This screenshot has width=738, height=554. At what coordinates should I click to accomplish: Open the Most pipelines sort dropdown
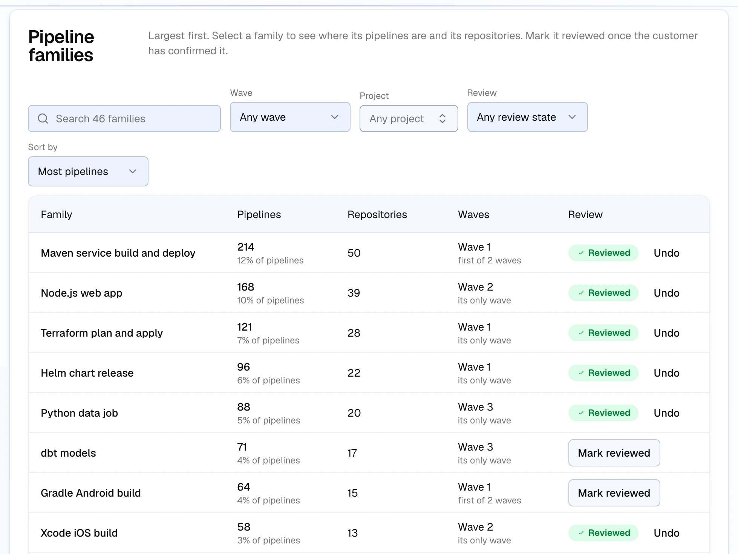click(88, 171)
